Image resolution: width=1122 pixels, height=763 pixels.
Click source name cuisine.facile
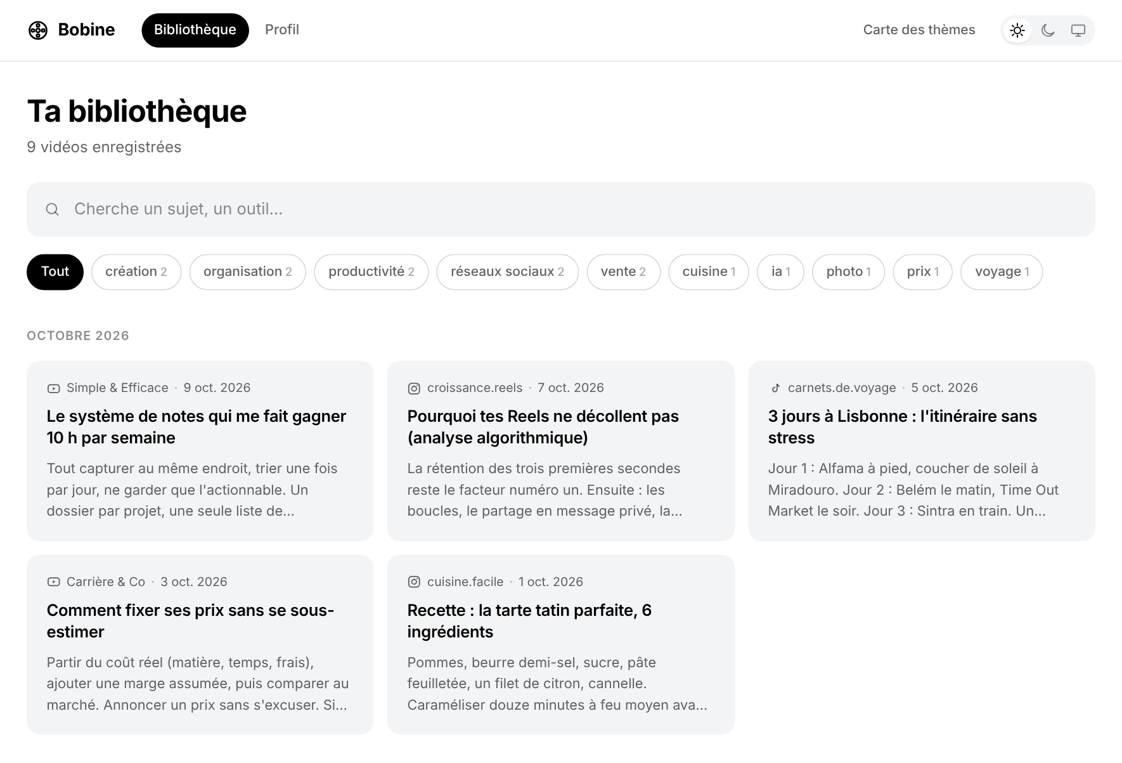coord(465,582)
